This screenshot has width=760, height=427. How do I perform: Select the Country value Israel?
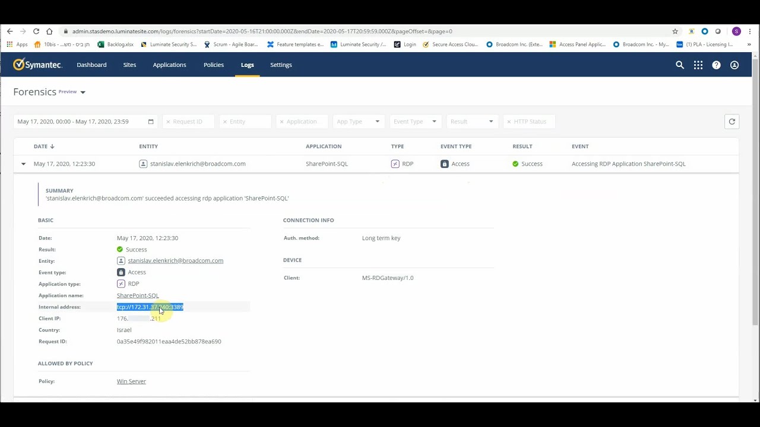[124, 330]
